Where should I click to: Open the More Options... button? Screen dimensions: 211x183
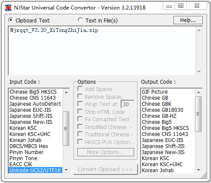[105, 152]
